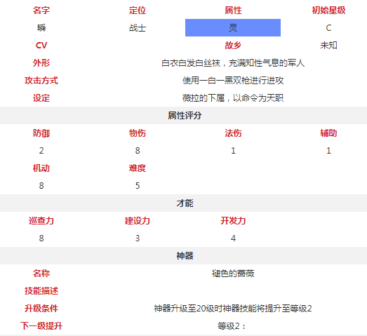Select the 设定 text mentioning 薇拉的下属
Image resolution: width=367 pixels, height=336 pixels.
coord(233,98)
